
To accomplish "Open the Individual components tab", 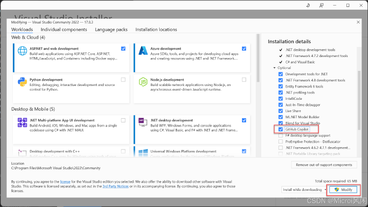I will click(x=64, y=29).
